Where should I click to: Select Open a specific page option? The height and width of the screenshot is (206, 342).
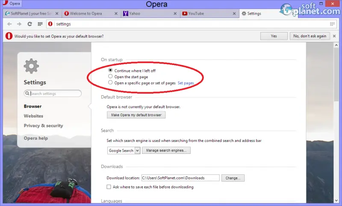[110, 82]
